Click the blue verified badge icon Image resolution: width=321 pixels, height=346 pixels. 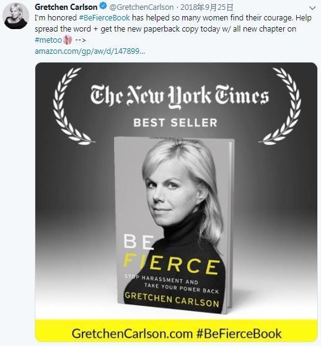tap(103, 6)
